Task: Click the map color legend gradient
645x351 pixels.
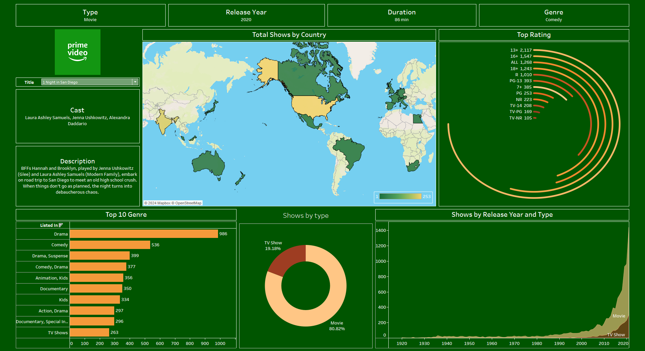Action: pos(400,197)
